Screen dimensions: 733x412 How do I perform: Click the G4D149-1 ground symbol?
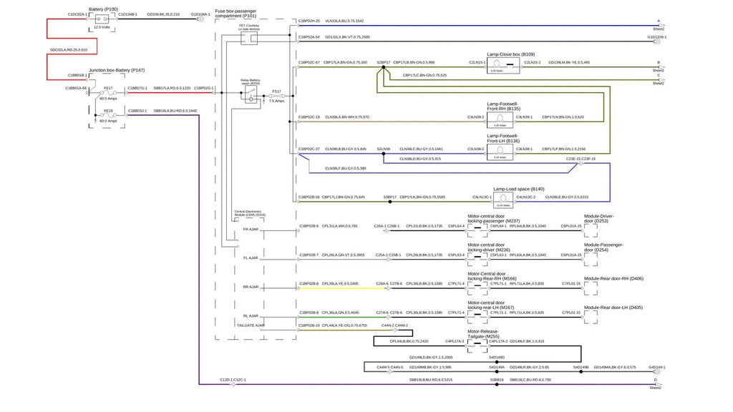(x=657, y=372)
